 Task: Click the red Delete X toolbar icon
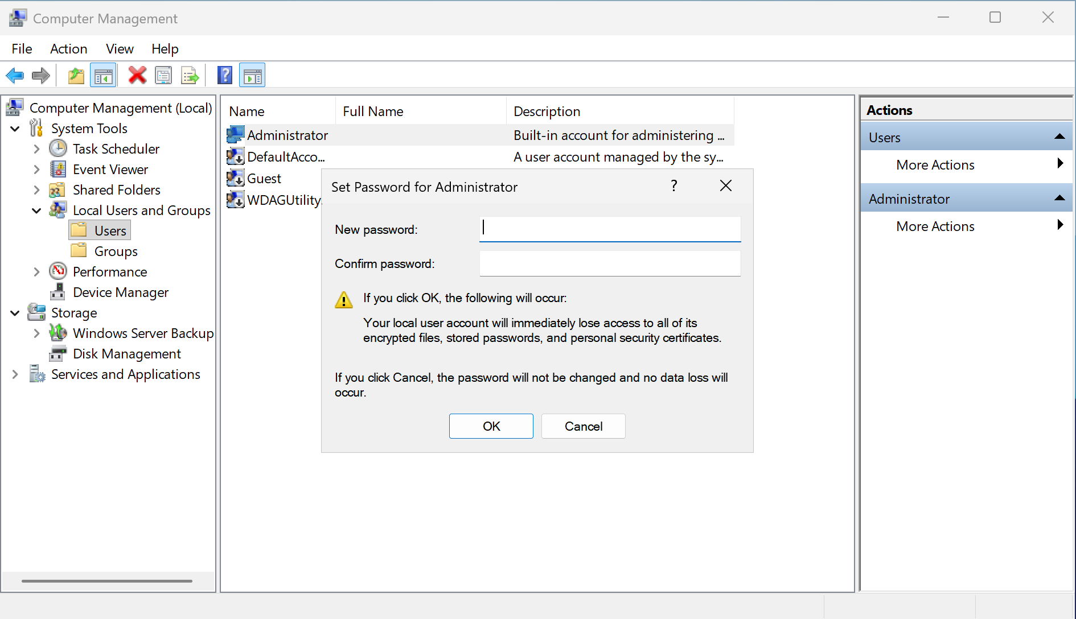(x=137, y=75)
